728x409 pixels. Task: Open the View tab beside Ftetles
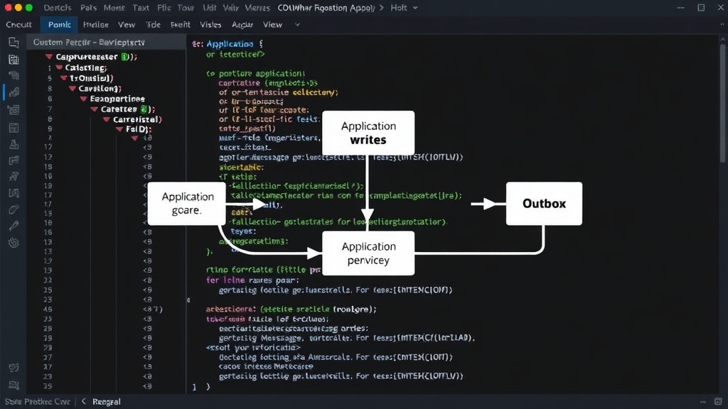coord(127,25)
